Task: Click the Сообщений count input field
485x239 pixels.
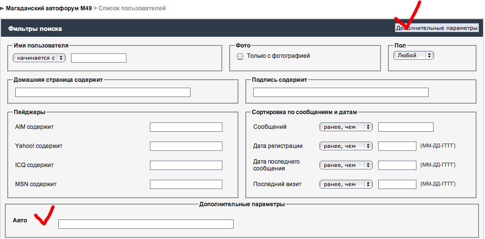Action: tap(406, 127)
